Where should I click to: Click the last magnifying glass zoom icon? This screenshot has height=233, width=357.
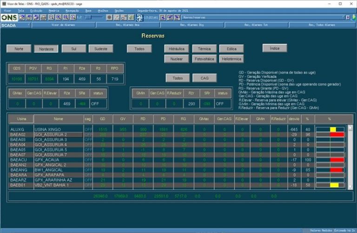point(73,17)
